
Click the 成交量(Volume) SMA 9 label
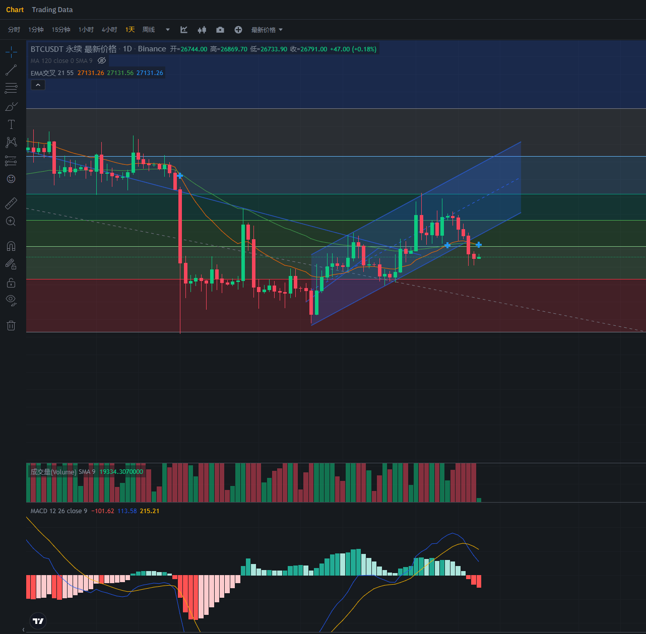pos(62,472)
